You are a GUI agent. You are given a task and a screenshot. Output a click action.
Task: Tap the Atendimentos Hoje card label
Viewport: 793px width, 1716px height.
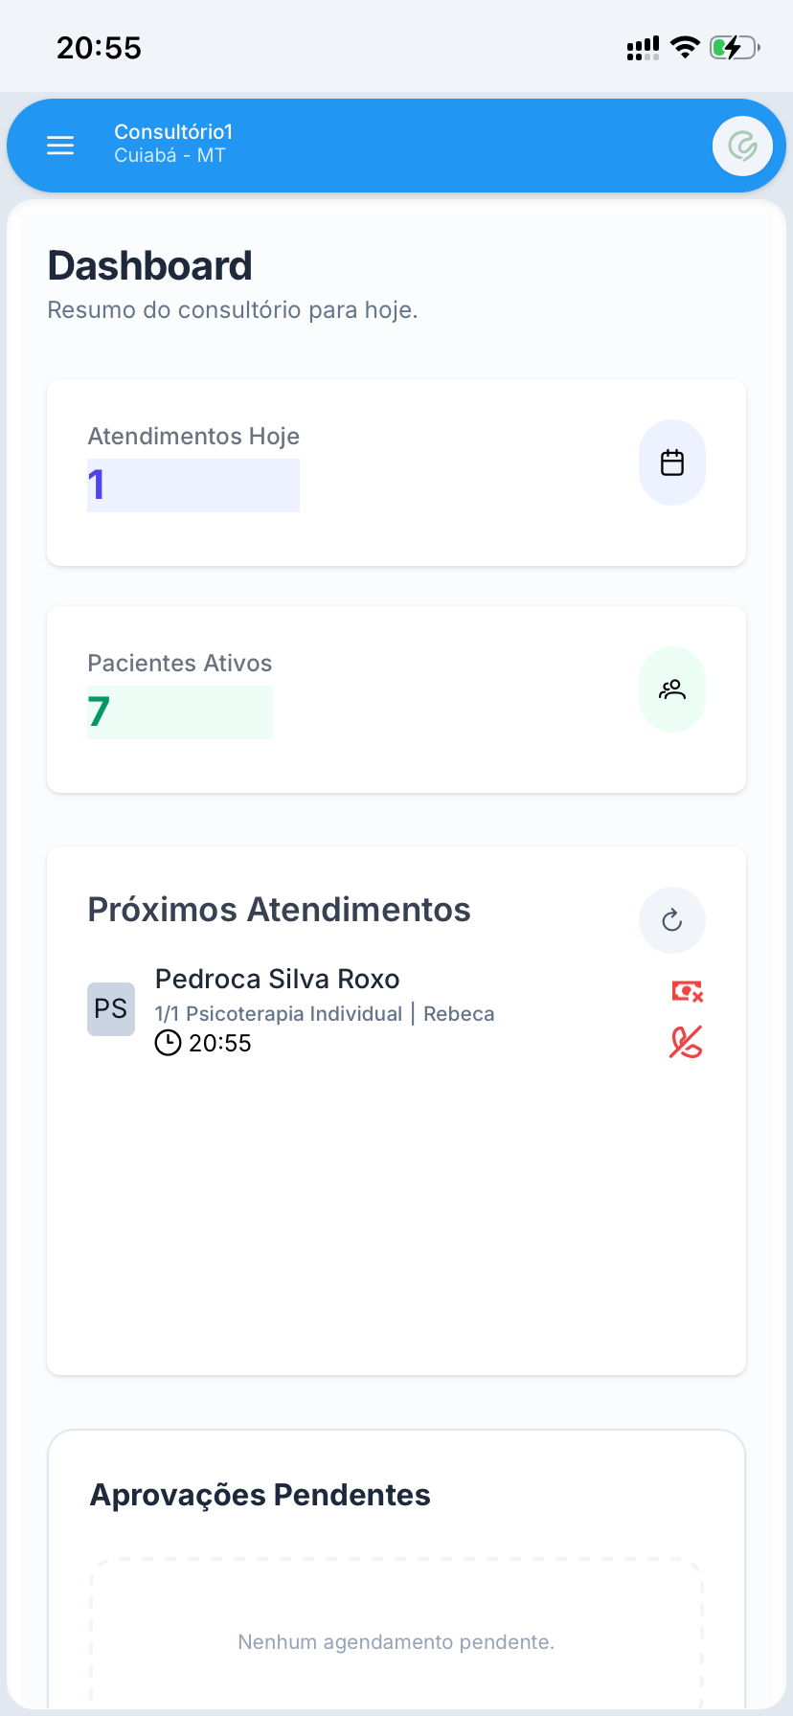[193, 437]
